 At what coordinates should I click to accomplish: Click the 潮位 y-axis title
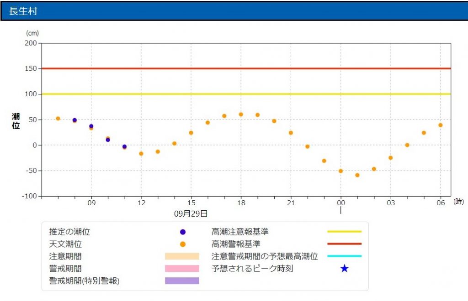(x=16, y=121)
